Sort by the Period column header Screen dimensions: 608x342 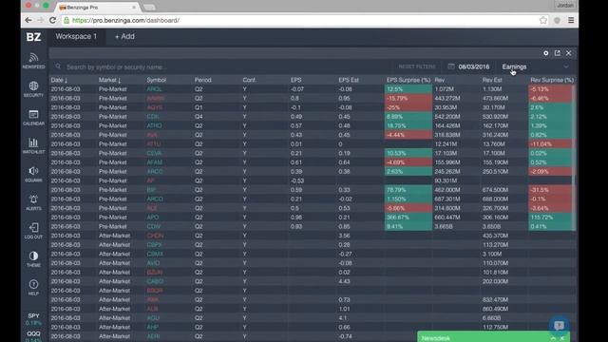tap(202, 80)
